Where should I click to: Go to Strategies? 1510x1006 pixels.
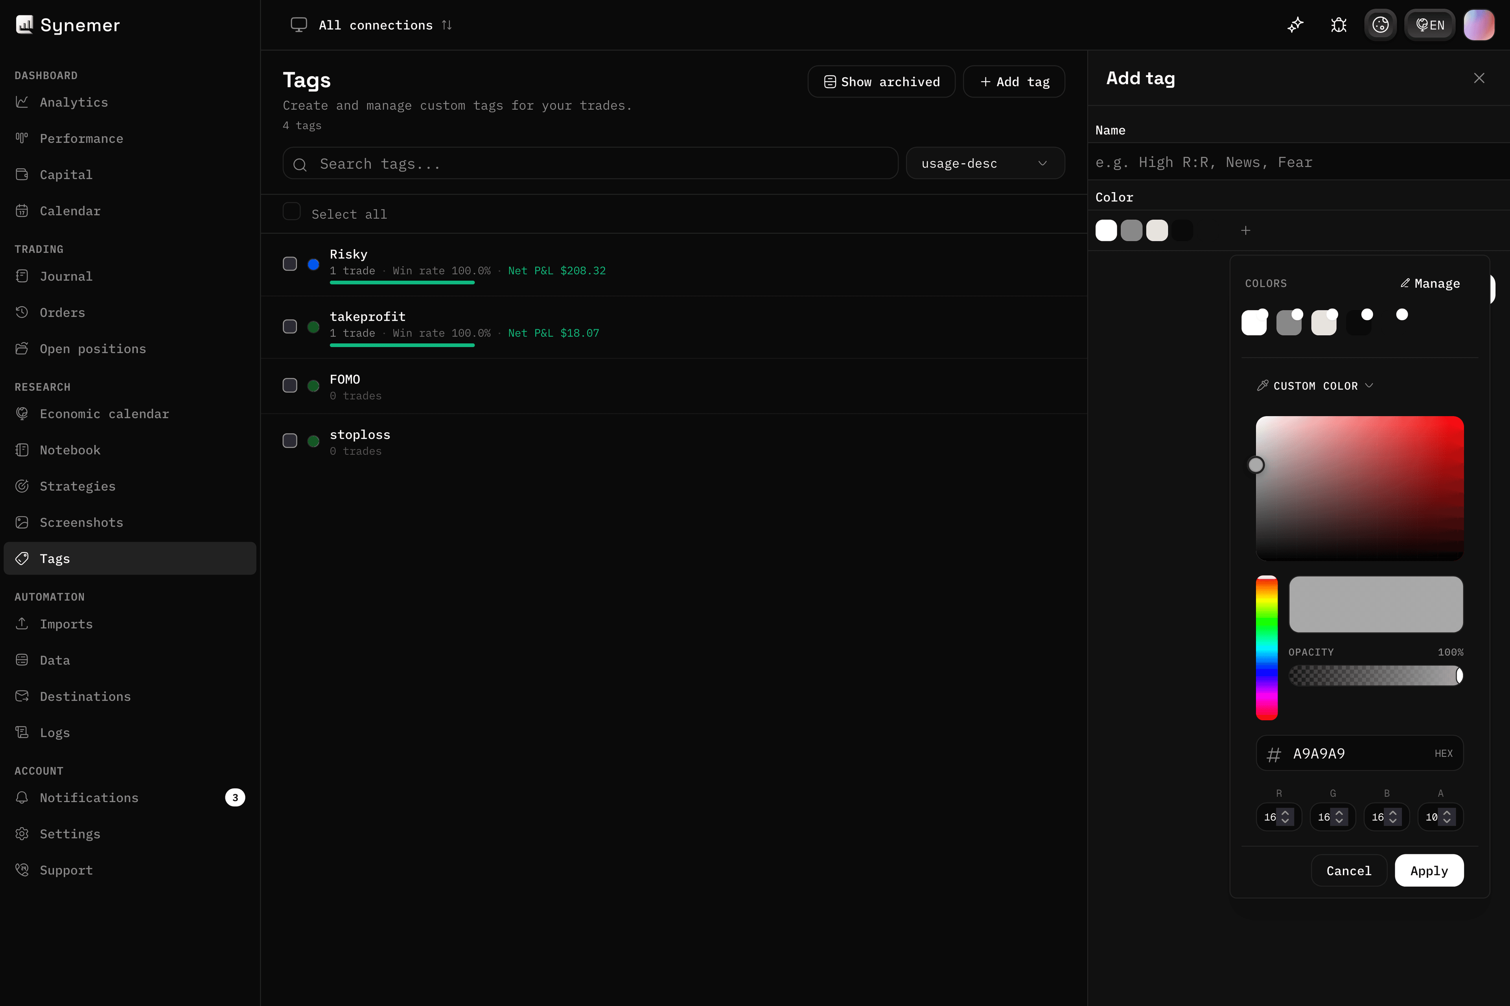(x=130, y=486)
